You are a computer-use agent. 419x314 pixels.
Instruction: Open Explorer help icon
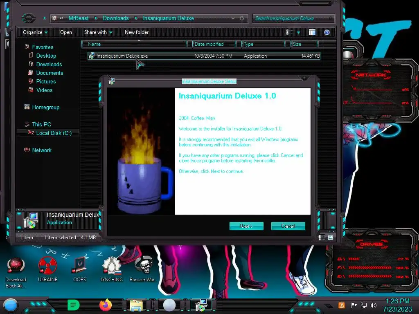tap(327, 32)
